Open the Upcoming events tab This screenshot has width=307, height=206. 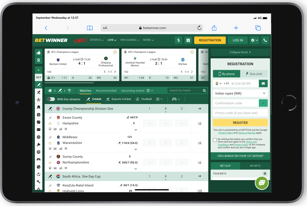click(133, 91)
